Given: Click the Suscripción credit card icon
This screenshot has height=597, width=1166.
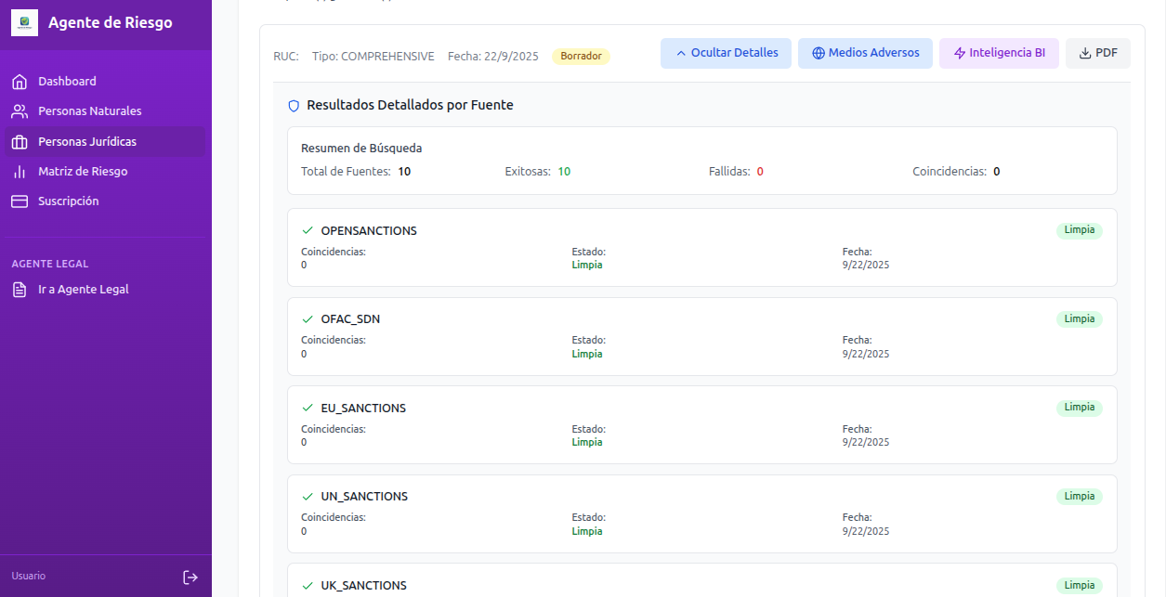Looking at the screenshot, I should (x=20, y=201).
